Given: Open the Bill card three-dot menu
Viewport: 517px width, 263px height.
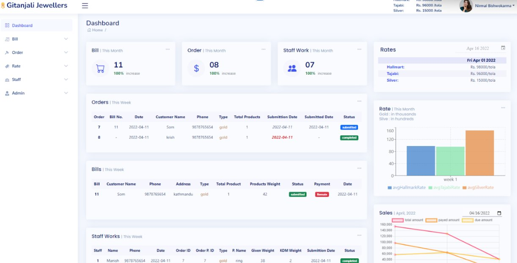Looking at the screenshot, I should click(x=168, y=49).
